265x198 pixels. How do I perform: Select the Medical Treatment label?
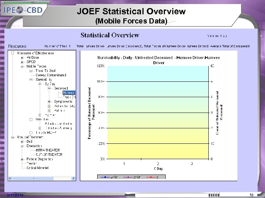pyautogui.click(x=31, y=137)
